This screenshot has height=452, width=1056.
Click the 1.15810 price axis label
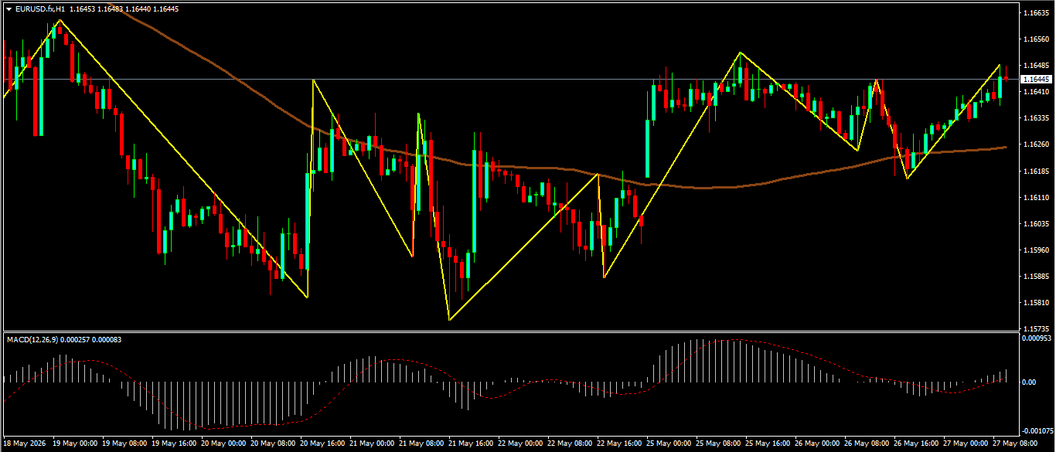click(x=1035, y=303)
